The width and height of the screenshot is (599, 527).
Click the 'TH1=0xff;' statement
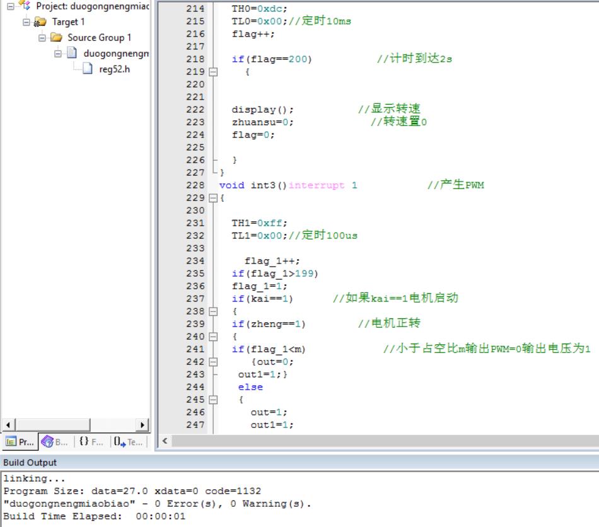[x=259, y=223]
